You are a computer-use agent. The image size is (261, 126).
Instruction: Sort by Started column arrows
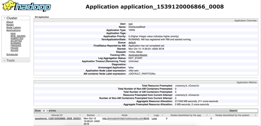pyautogui.click(x=99, y=115)
